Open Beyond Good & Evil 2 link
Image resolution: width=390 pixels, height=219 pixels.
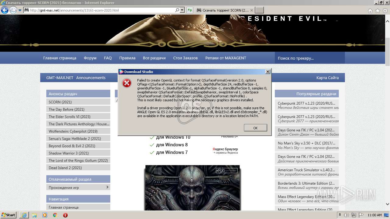click(78, 146)
